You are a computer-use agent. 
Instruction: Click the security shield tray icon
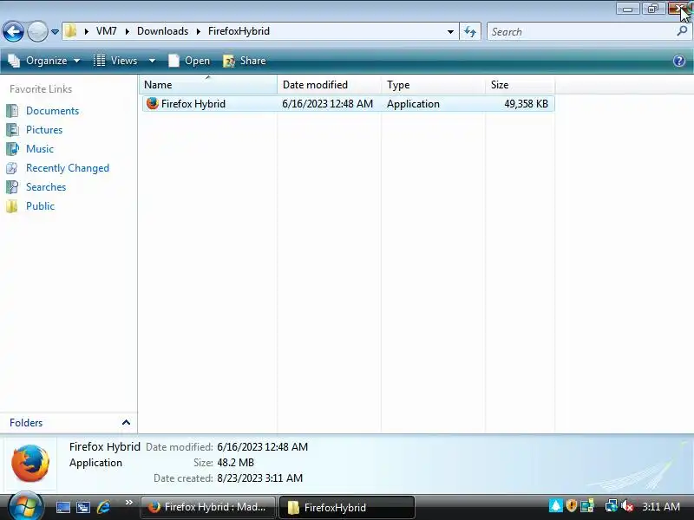coord(571,505)
